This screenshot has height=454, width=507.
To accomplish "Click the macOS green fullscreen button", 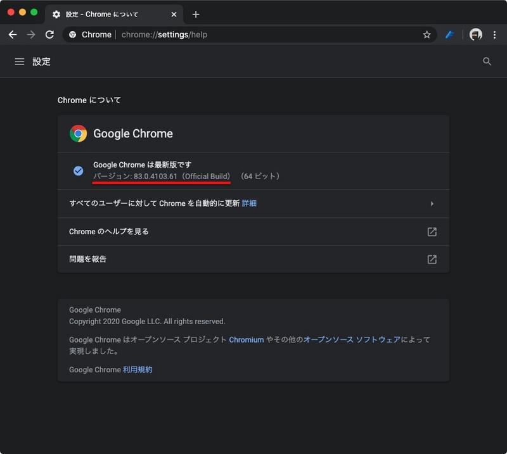I will click(34, 12).
